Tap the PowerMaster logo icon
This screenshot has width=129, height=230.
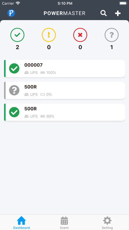coord(11,13)
